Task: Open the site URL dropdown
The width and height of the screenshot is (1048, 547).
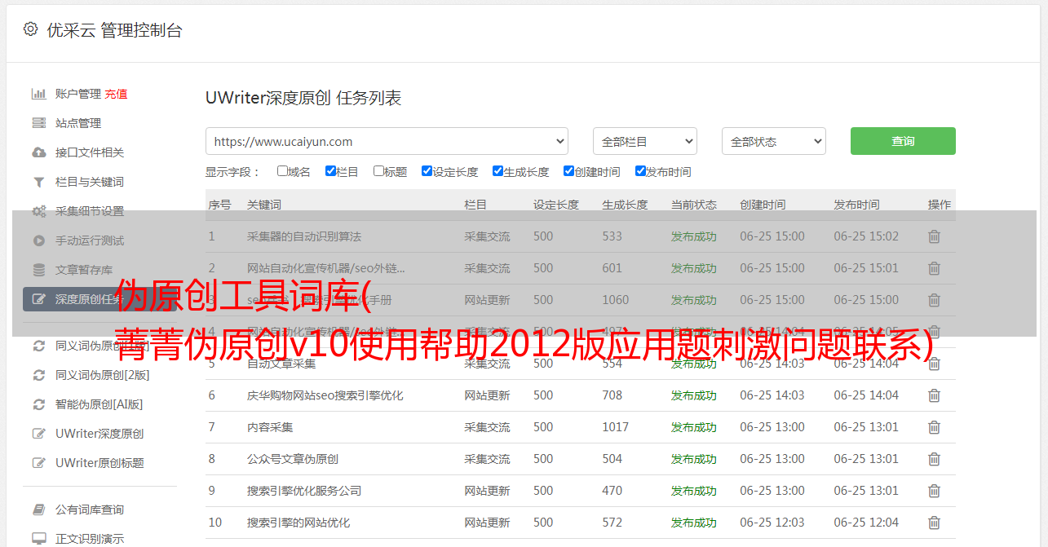Action: tap(387, 141)
